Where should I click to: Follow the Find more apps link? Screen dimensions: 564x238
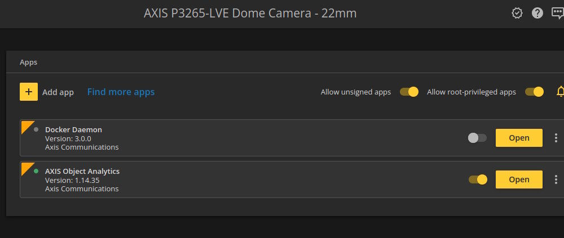pyautogui.click(x=121, y=92)
